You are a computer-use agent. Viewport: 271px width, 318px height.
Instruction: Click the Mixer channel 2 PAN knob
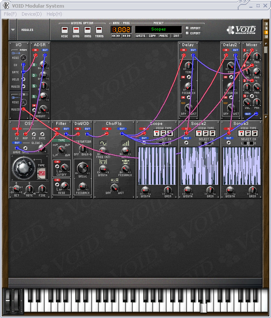pyautogui.click(x=257, y=72)
